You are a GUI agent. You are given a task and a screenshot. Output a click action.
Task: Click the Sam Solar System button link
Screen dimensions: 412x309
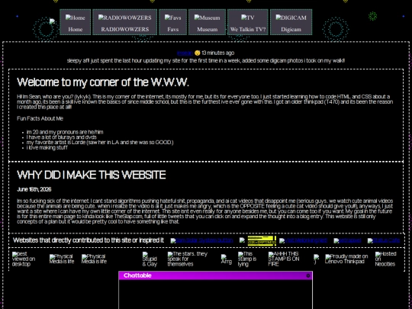201,240
